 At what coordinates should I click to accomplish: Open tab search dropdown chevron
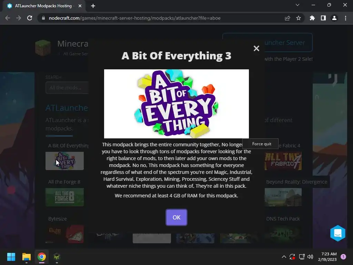pos(297,5)
